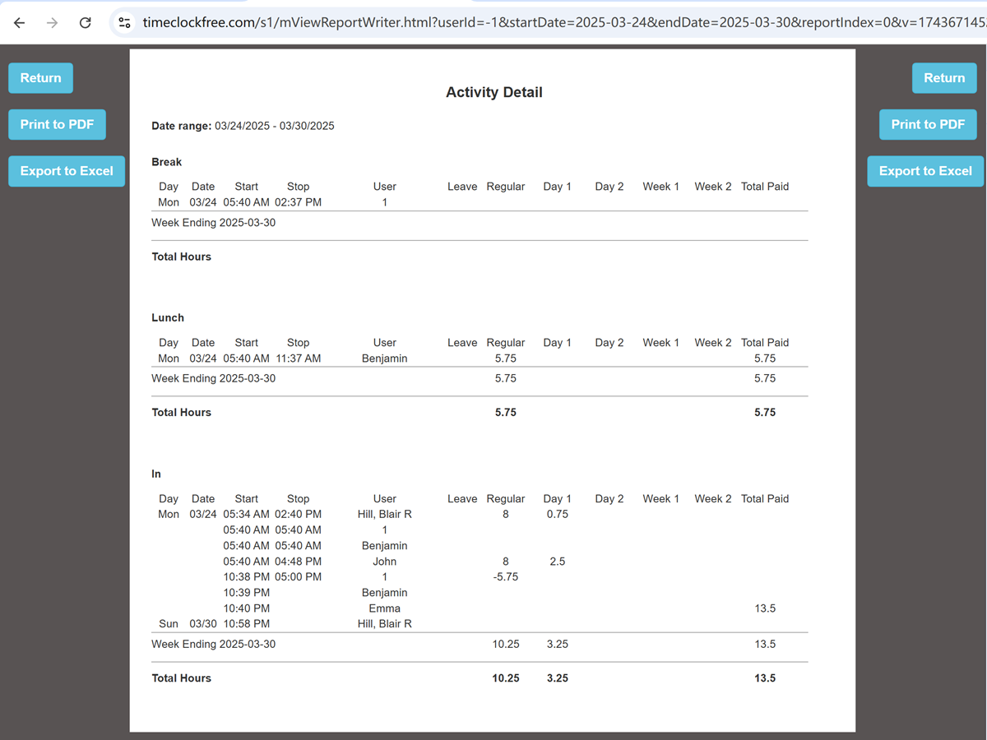Click start time 10:58 PM on Sun 03/30

pyautogui.click(x=246, y=624)
